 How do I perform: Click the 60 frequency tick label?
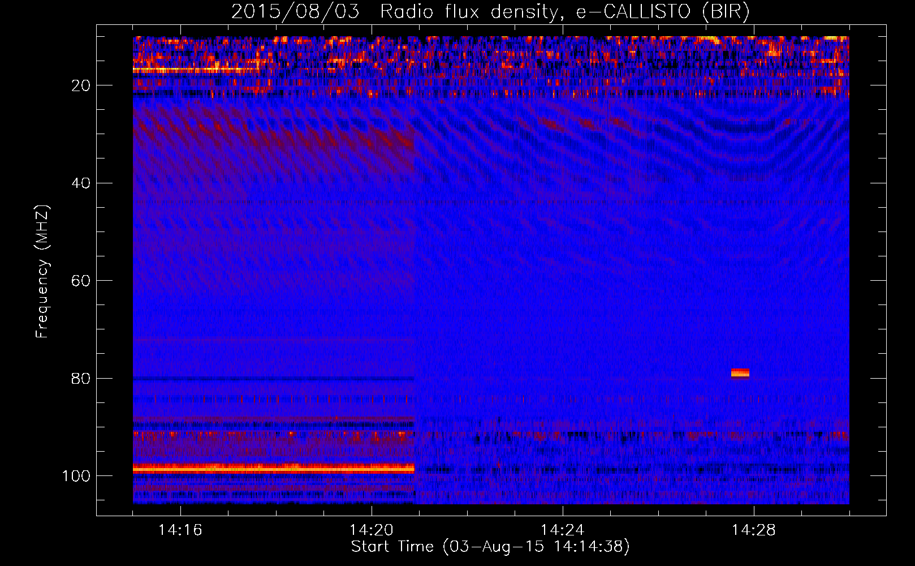coord(81,281)
